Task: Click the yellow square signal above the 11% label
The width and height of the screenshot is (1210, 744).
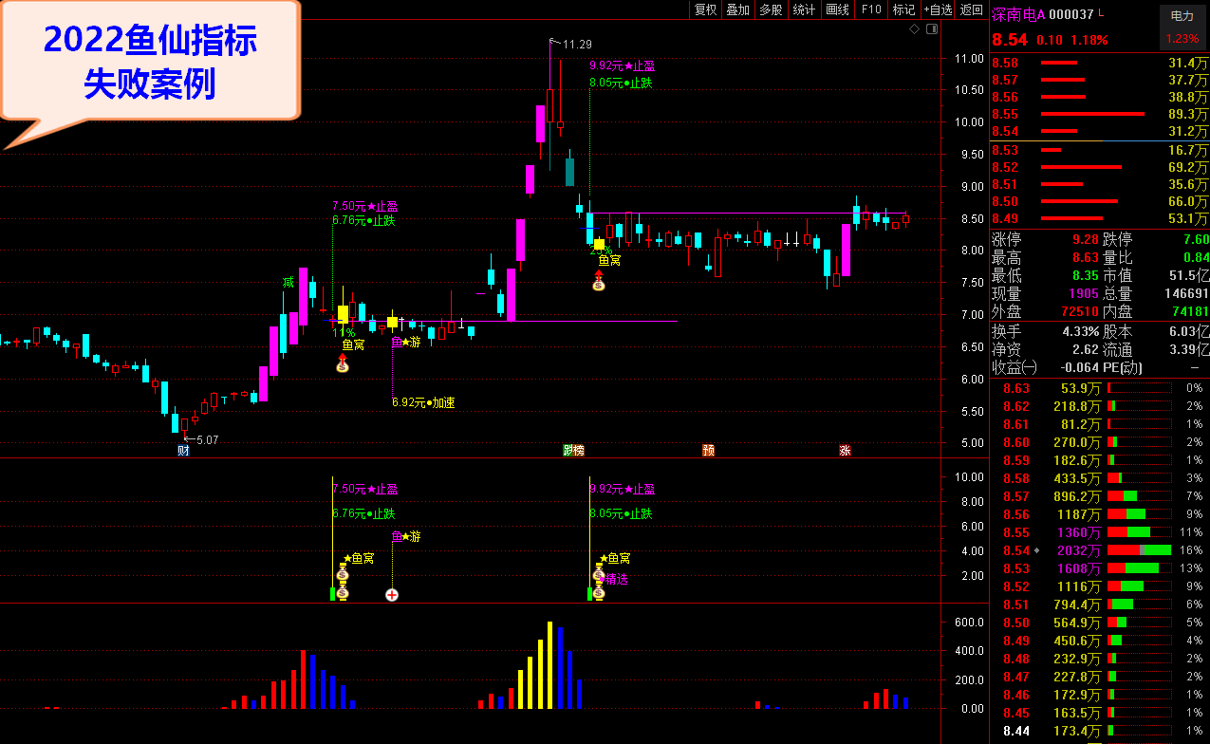Action: click(x=344, y=313)
